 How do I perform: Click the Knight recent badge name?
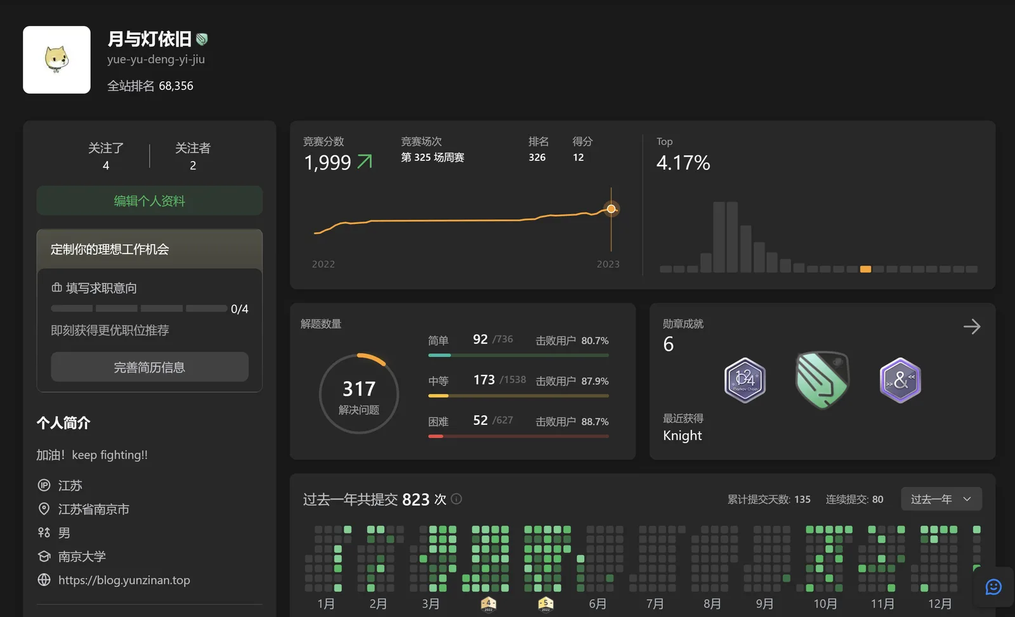pyautogui.click(x=683, y=436)
